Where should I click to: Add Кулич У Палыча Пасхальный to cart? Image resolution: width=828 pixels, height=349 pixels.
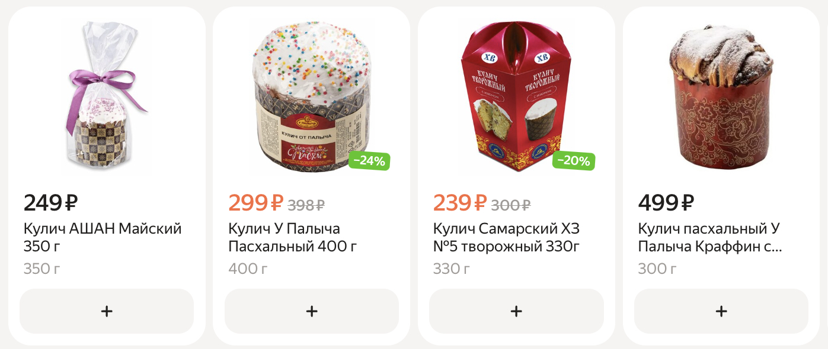point(312,311)
